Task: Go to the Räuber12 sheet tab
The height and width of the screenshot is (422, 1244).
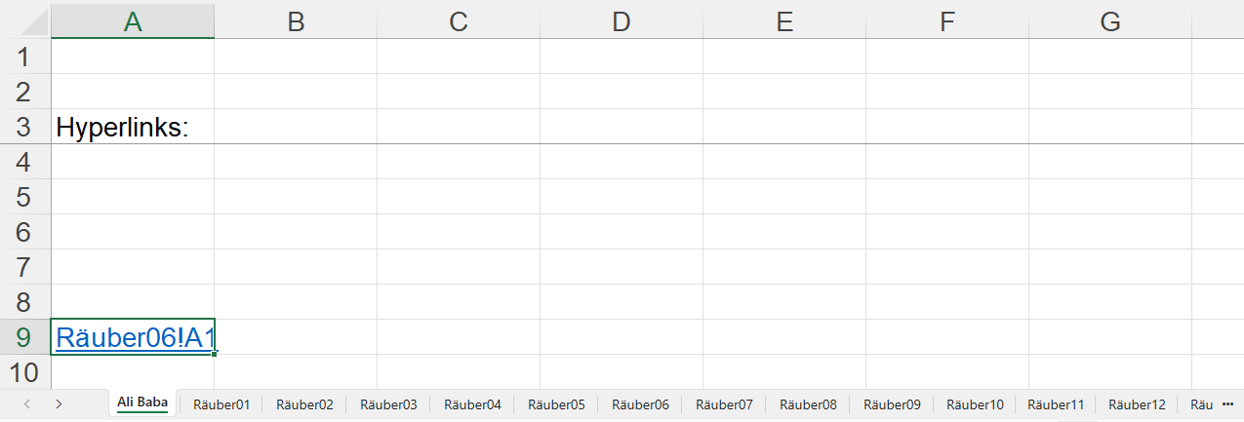Action: coord(1137,403)
